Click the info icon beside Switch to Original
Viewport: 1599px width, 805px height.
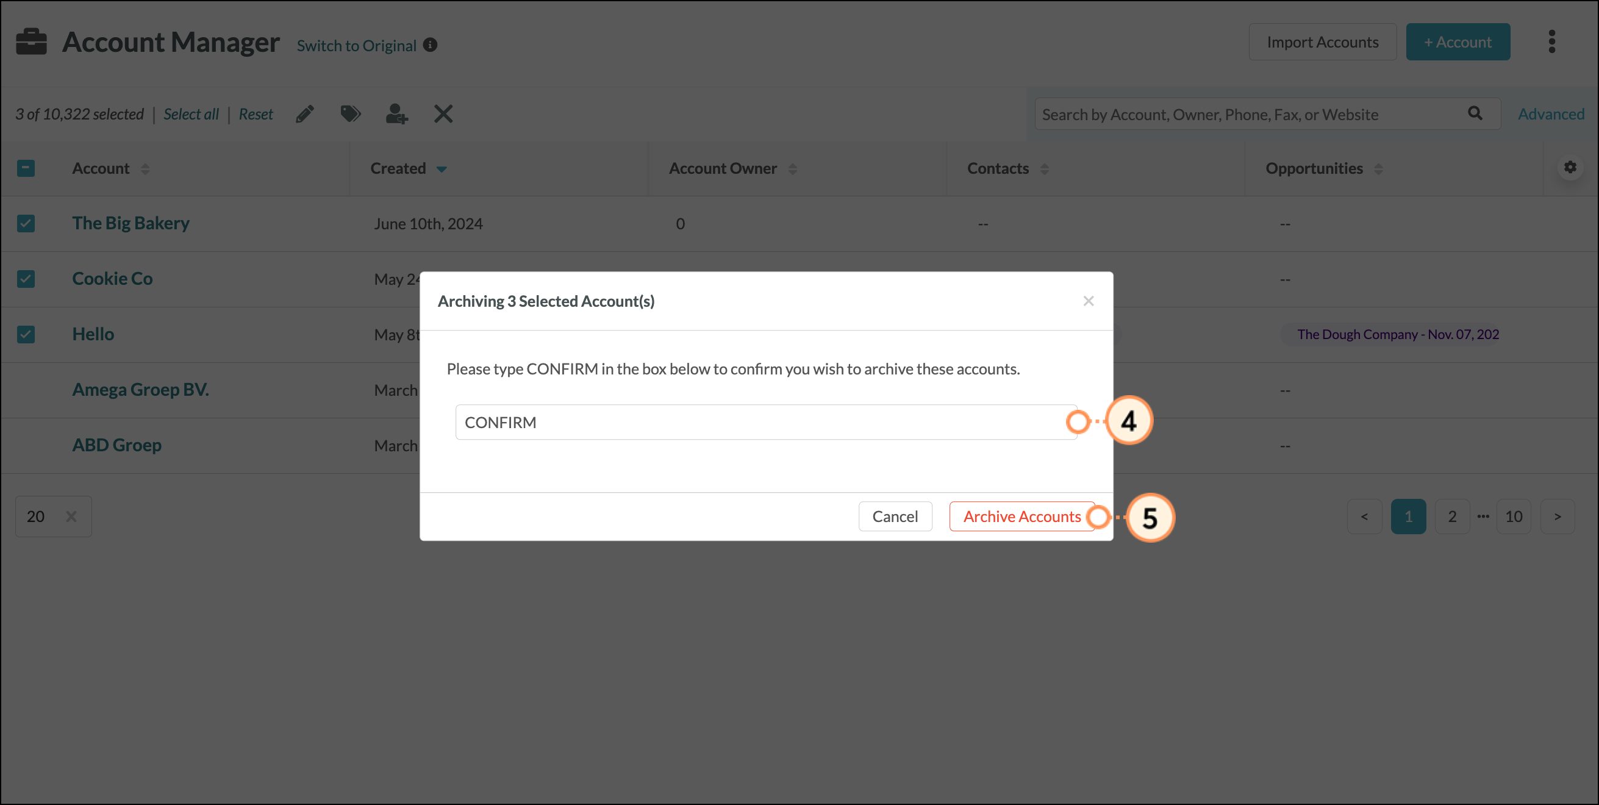point(430,45)
